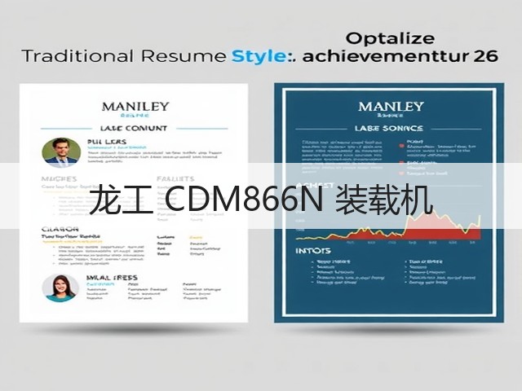Click the "Traditional Resume" heading text

click(x=124, y=56)
